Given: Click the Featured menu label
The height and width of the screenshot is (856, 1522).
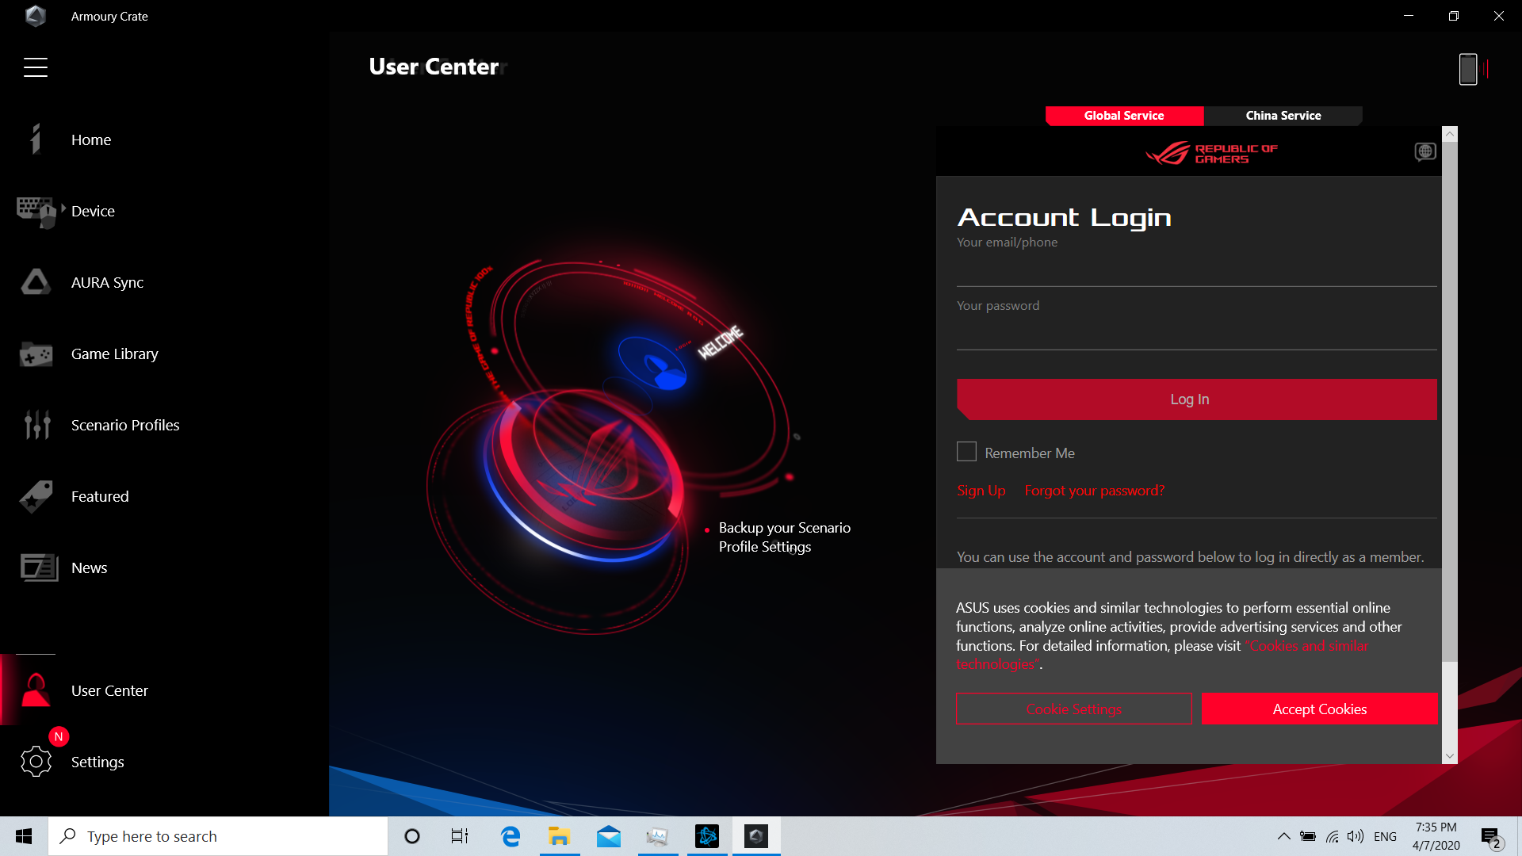Looking at the screenshot, I should (100, 497).
